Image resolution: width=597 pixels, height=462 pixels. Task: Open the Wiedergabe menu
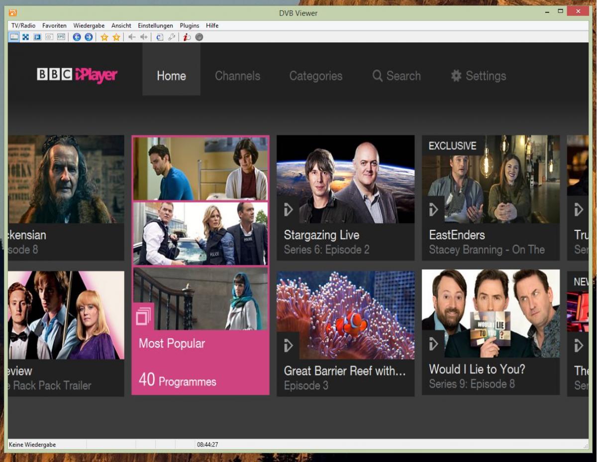[x=89, y=25]
